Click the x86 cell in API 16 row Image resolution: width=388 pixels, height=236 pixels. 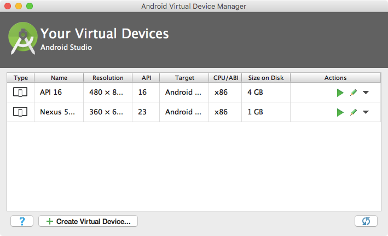[x=225, y=93]
